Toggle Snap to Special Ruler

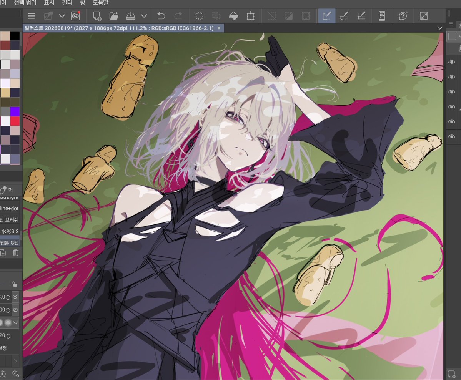click(344, 16)
